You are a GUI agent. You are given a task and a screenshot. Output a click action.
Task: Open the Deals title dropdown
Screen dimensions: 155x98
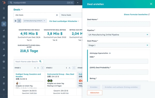point(18,10)
